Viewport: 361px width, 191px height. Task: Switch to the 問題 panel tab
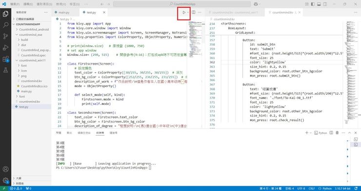coord(59,133)
